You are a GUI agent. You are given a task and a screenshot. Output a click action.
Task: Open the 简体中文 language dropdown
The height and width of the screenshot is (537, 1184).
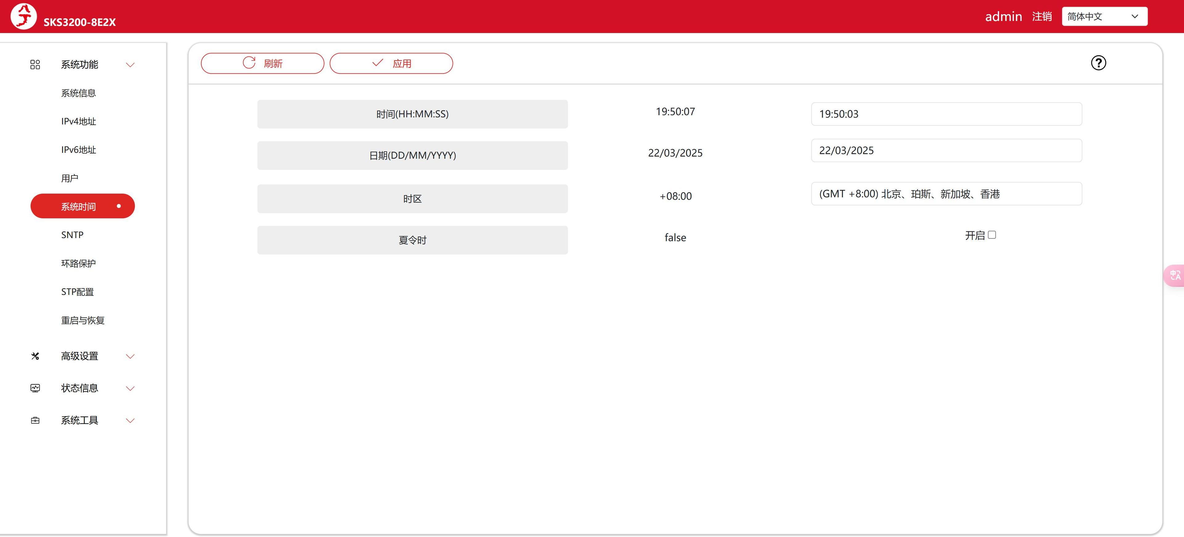[x=1104, y=17]
